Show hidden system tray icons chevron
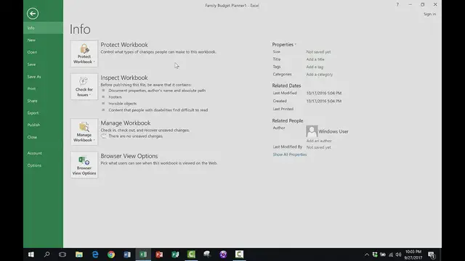 pos(367,254)
